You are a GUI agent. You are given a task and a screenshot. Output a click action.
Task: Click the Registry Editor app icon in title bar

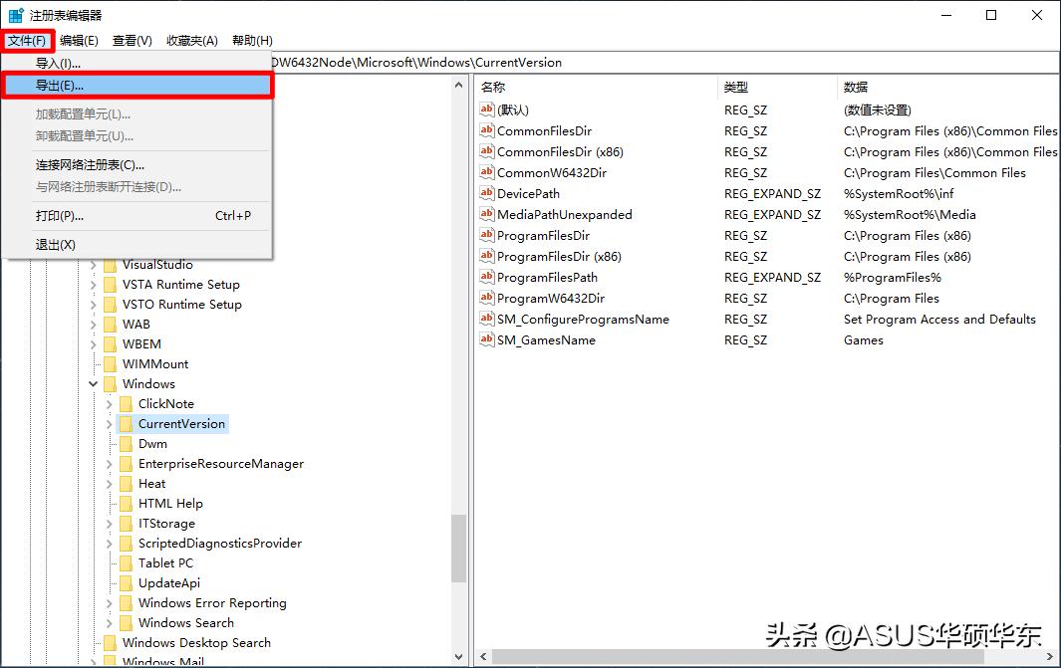point(16,15)
